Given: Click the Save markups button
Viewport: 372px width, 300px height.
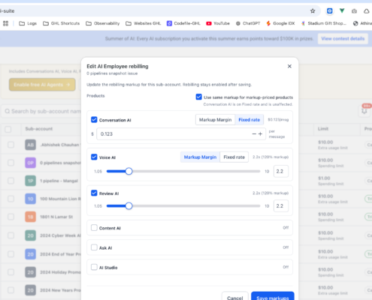Looking at the screenshot, I should click(273, 296).
